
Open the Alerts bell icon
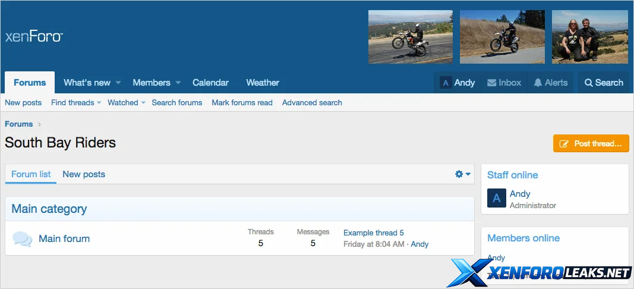[x=538, y=83]
